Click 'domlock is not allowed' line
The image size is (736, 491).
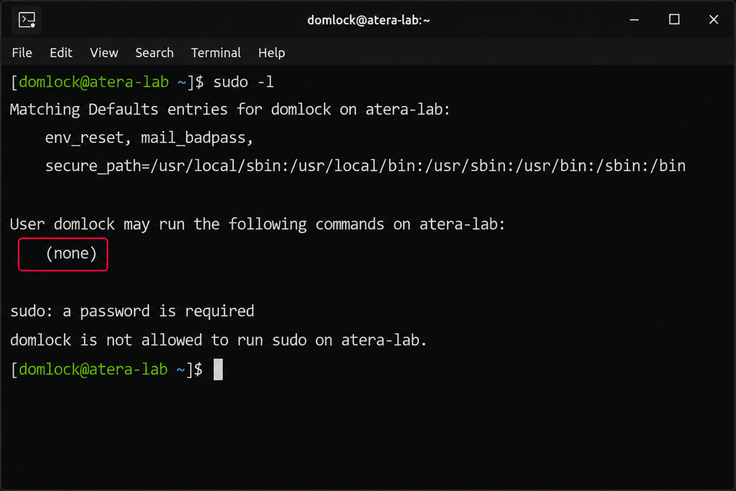(x=218, y=340)
